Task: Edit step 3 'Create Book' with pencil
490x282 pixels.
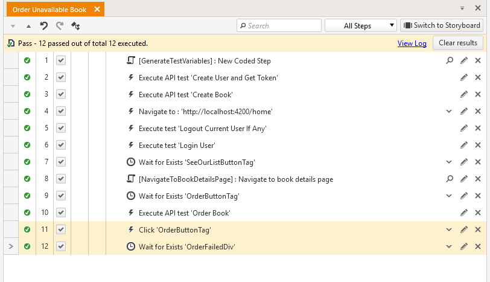Action: tap(464, 94)
